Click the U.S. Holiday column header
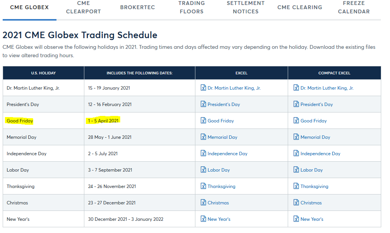This screenshot has width=390, height=233. coord(44,73)
